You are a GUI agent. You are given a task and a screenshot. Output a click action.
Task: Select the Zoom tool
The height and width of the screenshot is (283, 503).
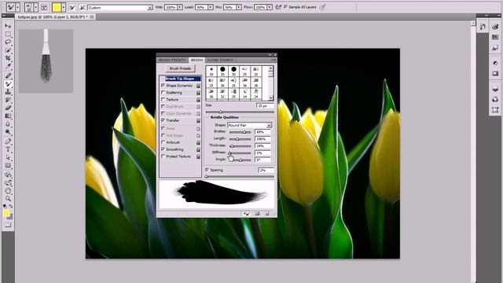8,199
